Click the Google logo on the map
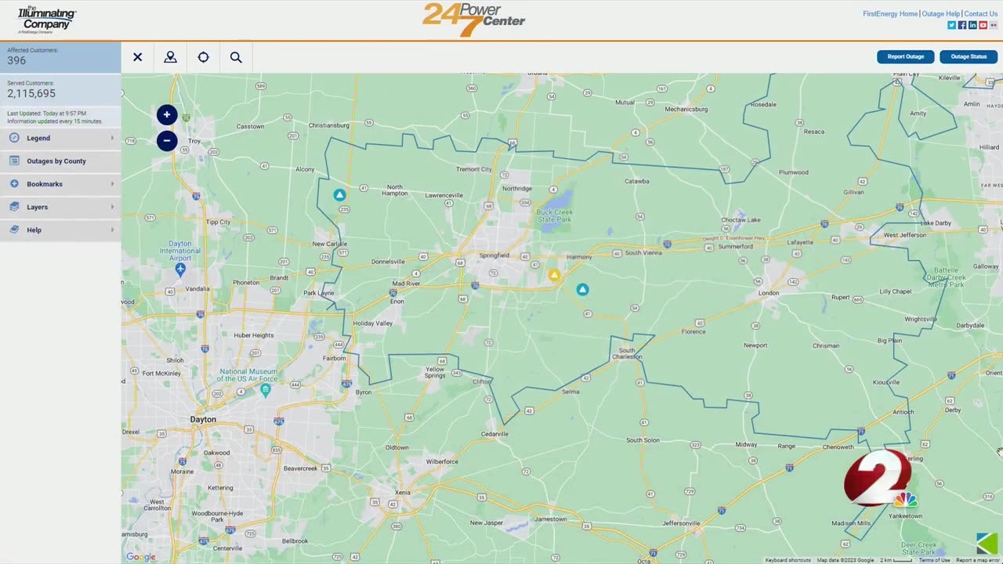Screen dimensions: 1003x564 tap(141, 557)
